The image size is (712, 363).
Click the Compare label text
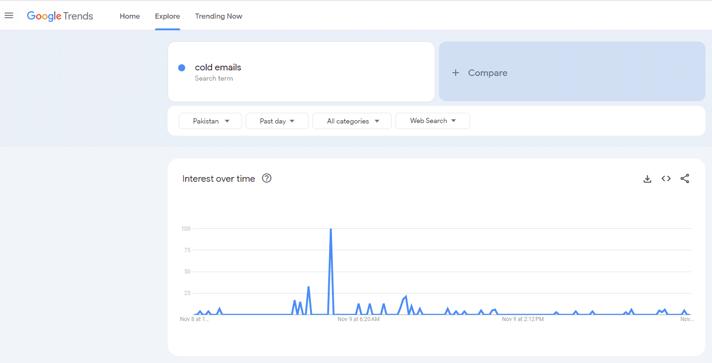tap(487, 73)
